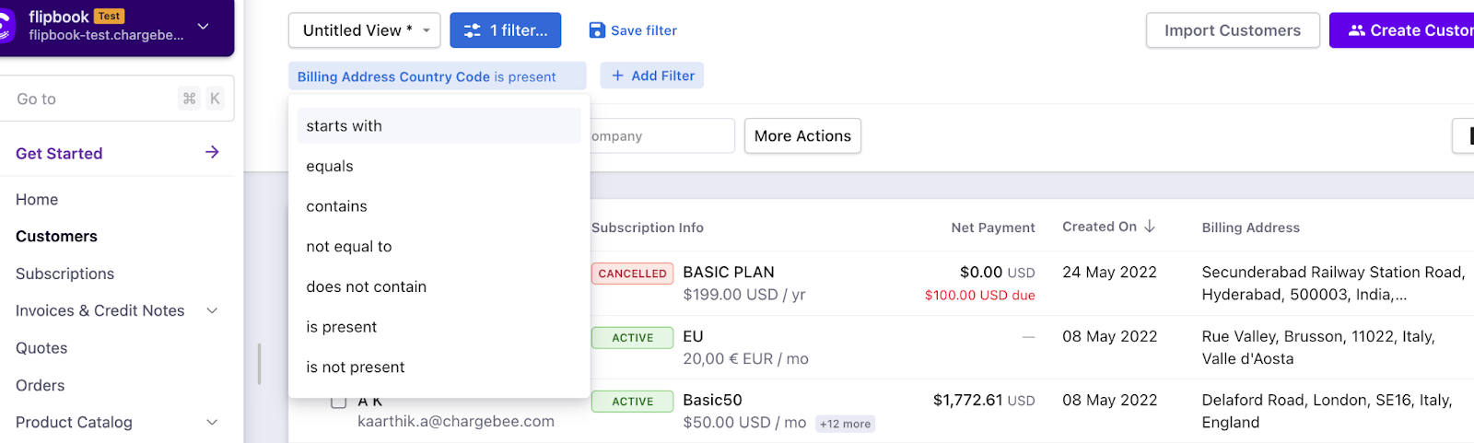The image size is (1474, 443).
Task: Click the Import Customers button
Action: tap(1232, 30)
